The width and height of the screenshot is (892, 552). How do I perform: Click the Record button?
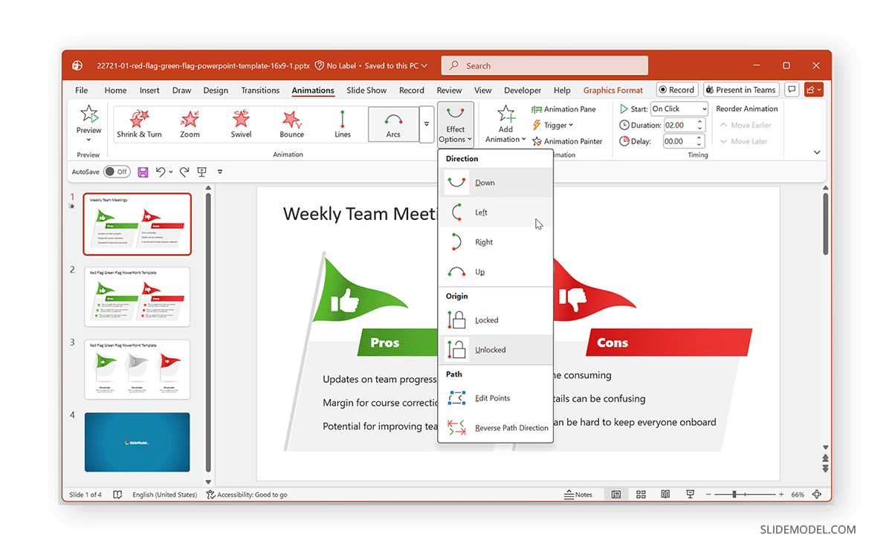point(676,90)
